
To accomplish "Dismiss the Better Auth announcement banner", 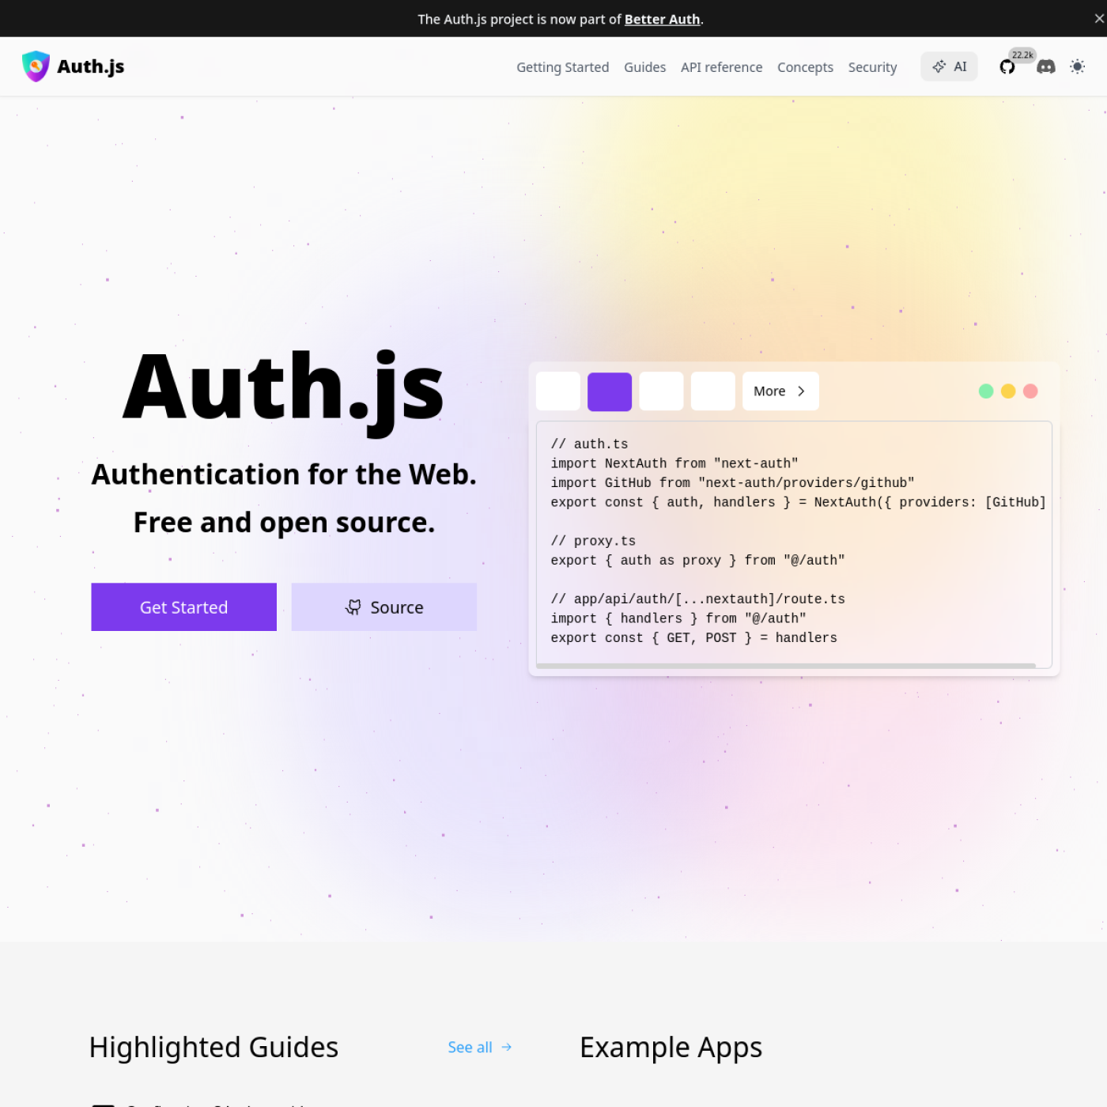I will click(x=1098, y=19).
